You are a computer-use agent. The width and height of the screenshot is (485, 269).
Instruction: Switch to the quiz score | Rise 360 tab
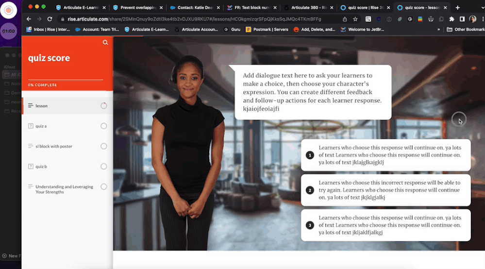[365, 7]
